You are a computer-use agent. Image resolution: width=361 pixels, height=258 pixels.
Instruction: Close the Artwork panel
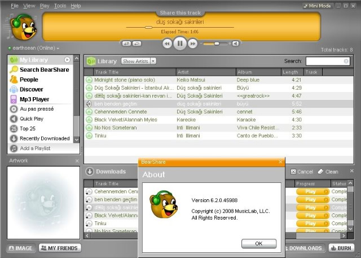click(77, 161)
